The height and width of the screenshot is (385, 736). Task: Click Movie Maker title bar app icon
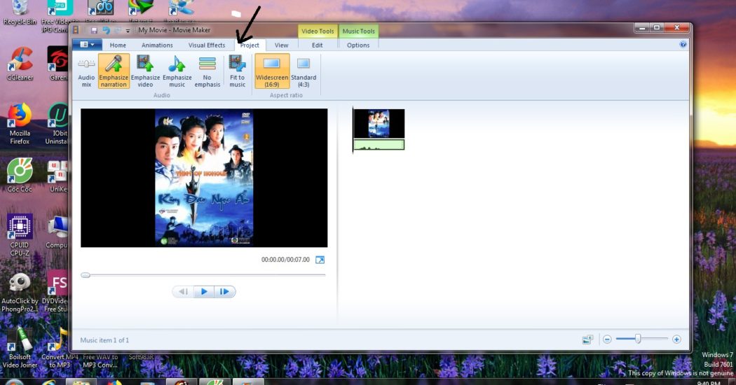76,30
